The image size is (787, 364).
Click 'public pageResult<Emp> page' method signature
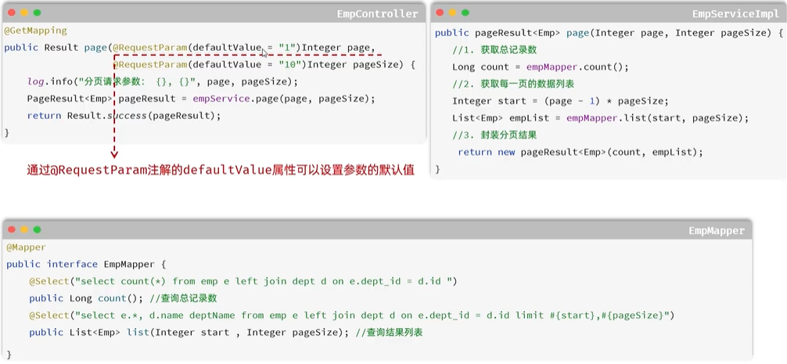coord(510,34)
